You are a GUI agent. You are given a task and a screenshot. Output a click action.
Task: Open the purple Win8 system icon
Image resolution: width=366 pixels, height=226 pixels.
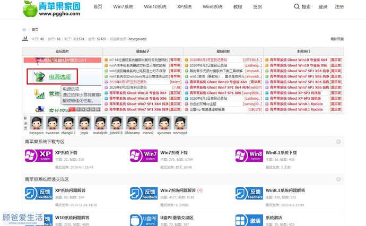(x=249, y=155)
